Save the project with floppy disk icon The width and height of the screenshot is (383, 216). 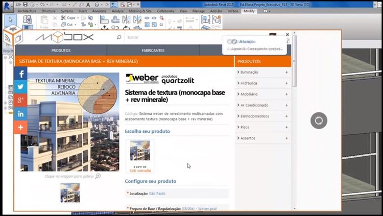[x=26, y=5]
